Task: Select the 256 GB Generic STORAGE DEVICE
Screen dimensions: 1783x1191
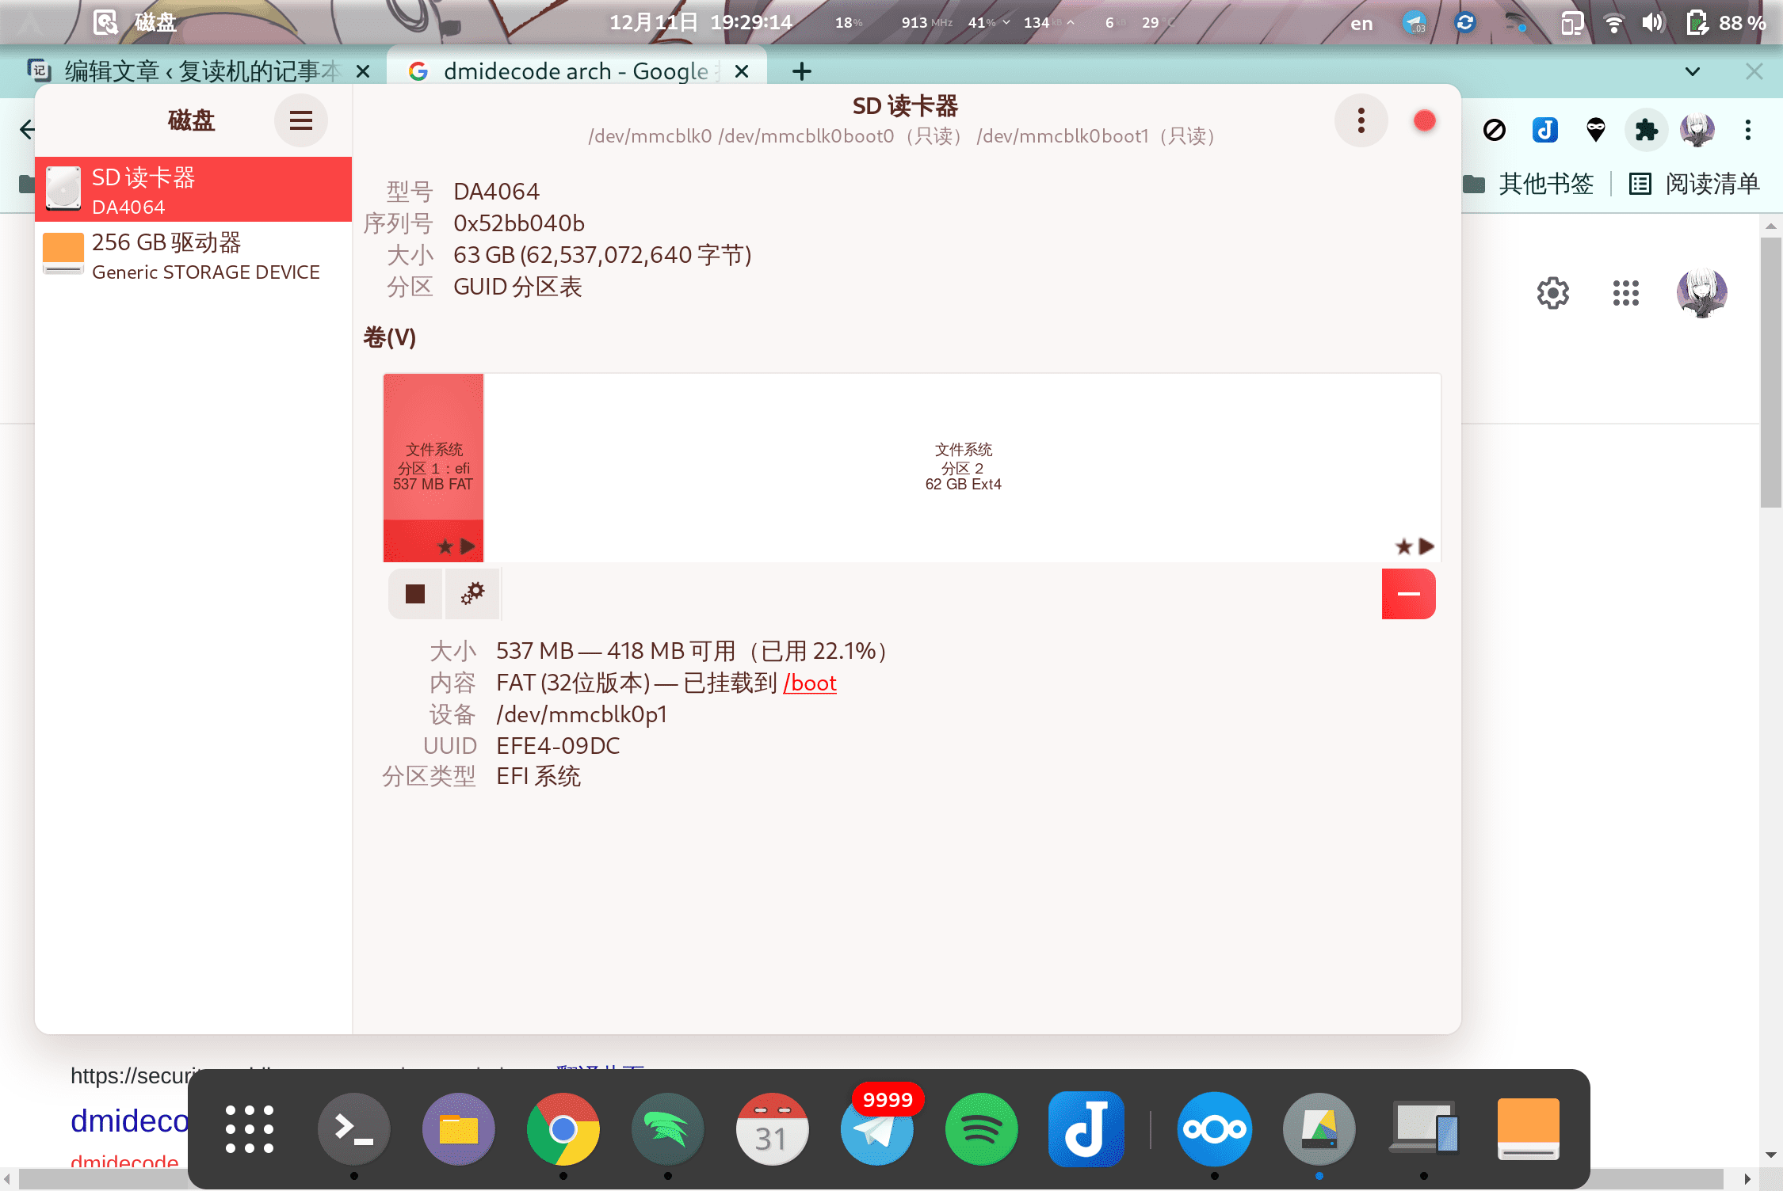Action: (193, 255)
